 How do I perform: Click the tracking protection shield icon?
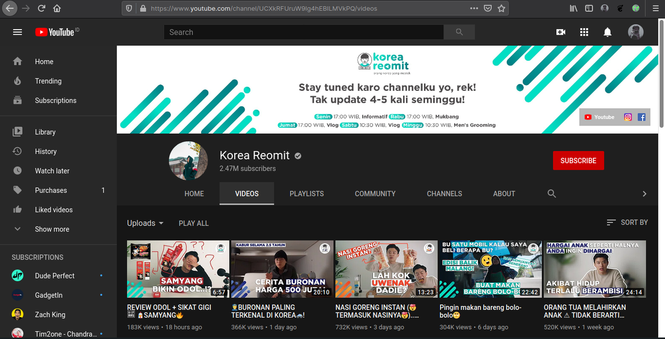coord(129,8)
